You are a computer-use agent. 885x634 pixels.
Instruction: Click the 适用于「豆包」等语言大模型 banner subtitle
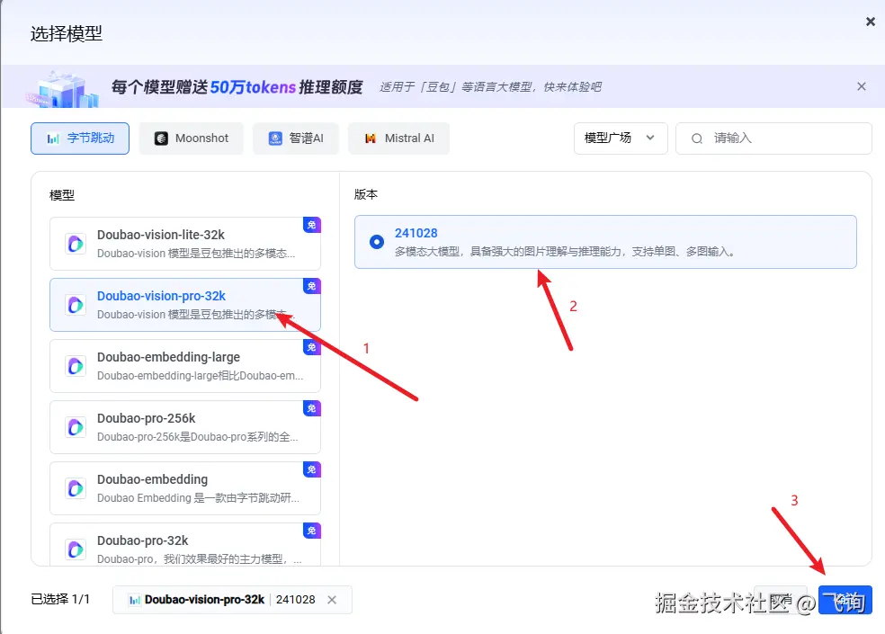(x=490, y=87)
